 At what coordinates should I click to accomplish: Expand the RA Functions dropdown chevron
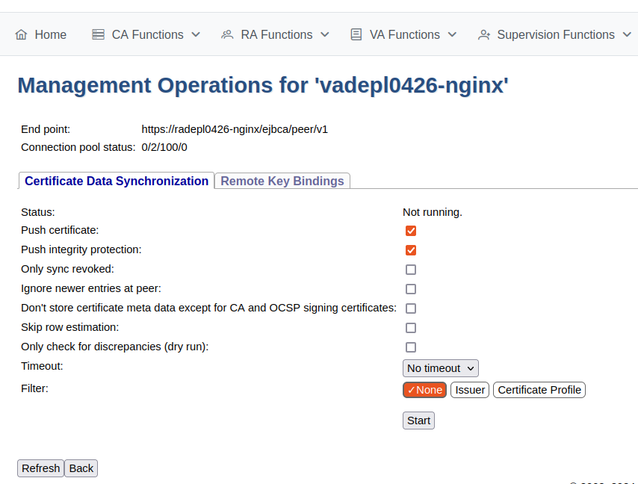click(x=324, y=34)
